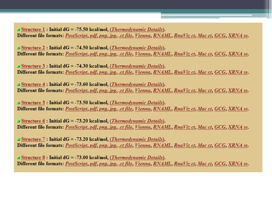Open Vienna format for Structure 1
Screen dimensions: 272x204
point(143,36)
